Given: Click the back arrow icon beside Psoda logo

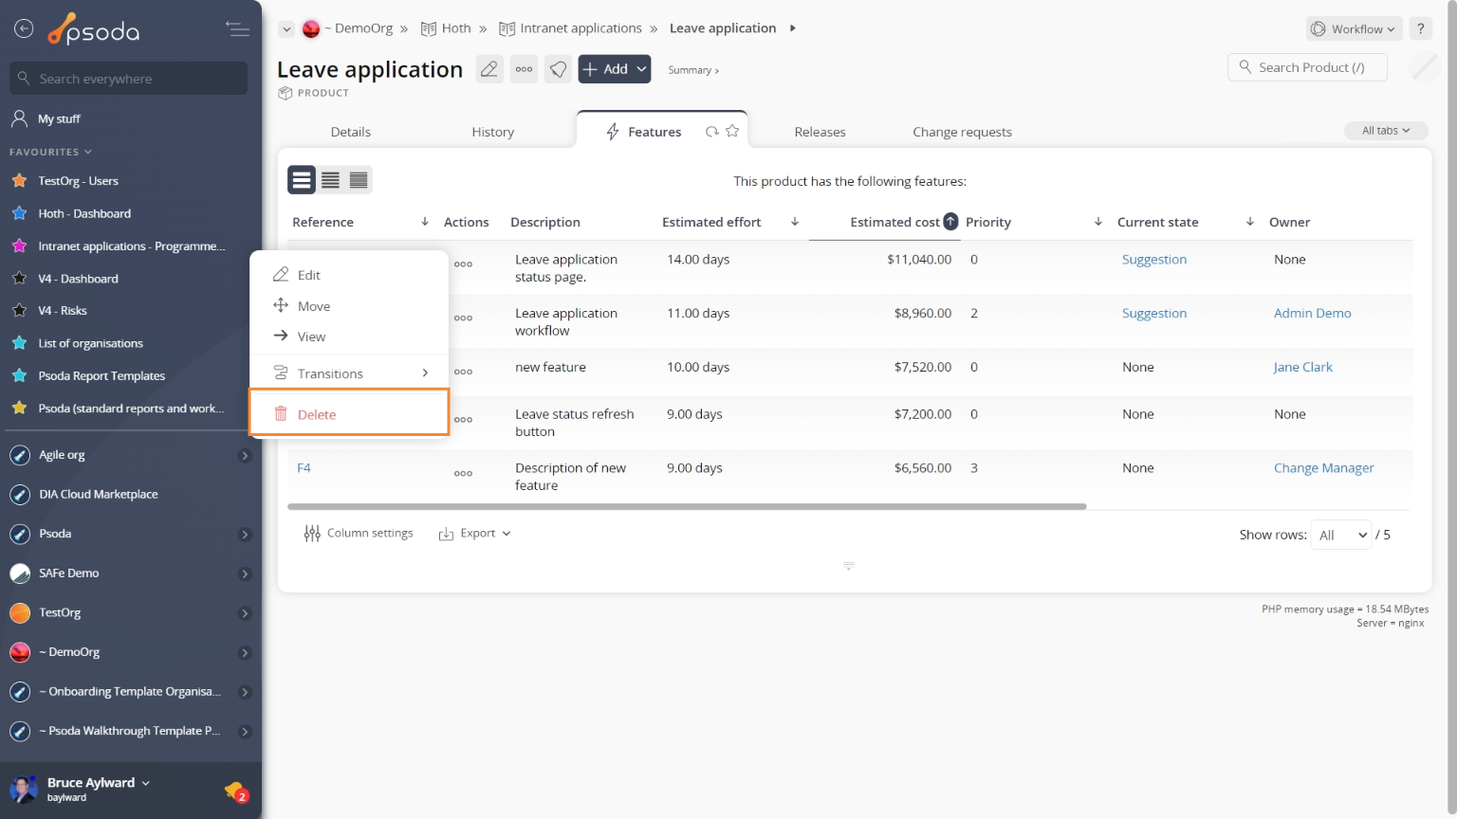Looking at the screenshot, I should pyautogui.click(x=24, y=29).
